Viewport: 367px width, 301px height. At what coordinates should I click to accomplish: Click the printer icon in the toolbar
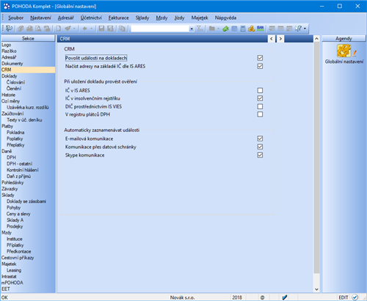coord(29,29)
